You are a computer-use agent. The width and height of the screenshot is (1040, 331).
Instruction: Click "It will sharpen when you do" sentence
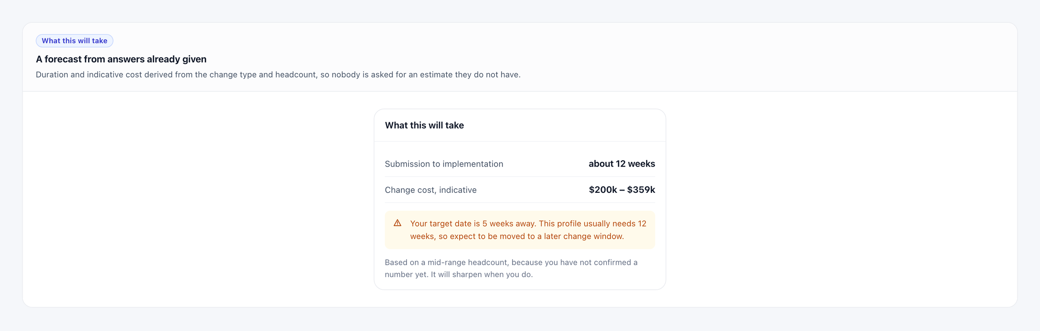[x=482, y=274]
